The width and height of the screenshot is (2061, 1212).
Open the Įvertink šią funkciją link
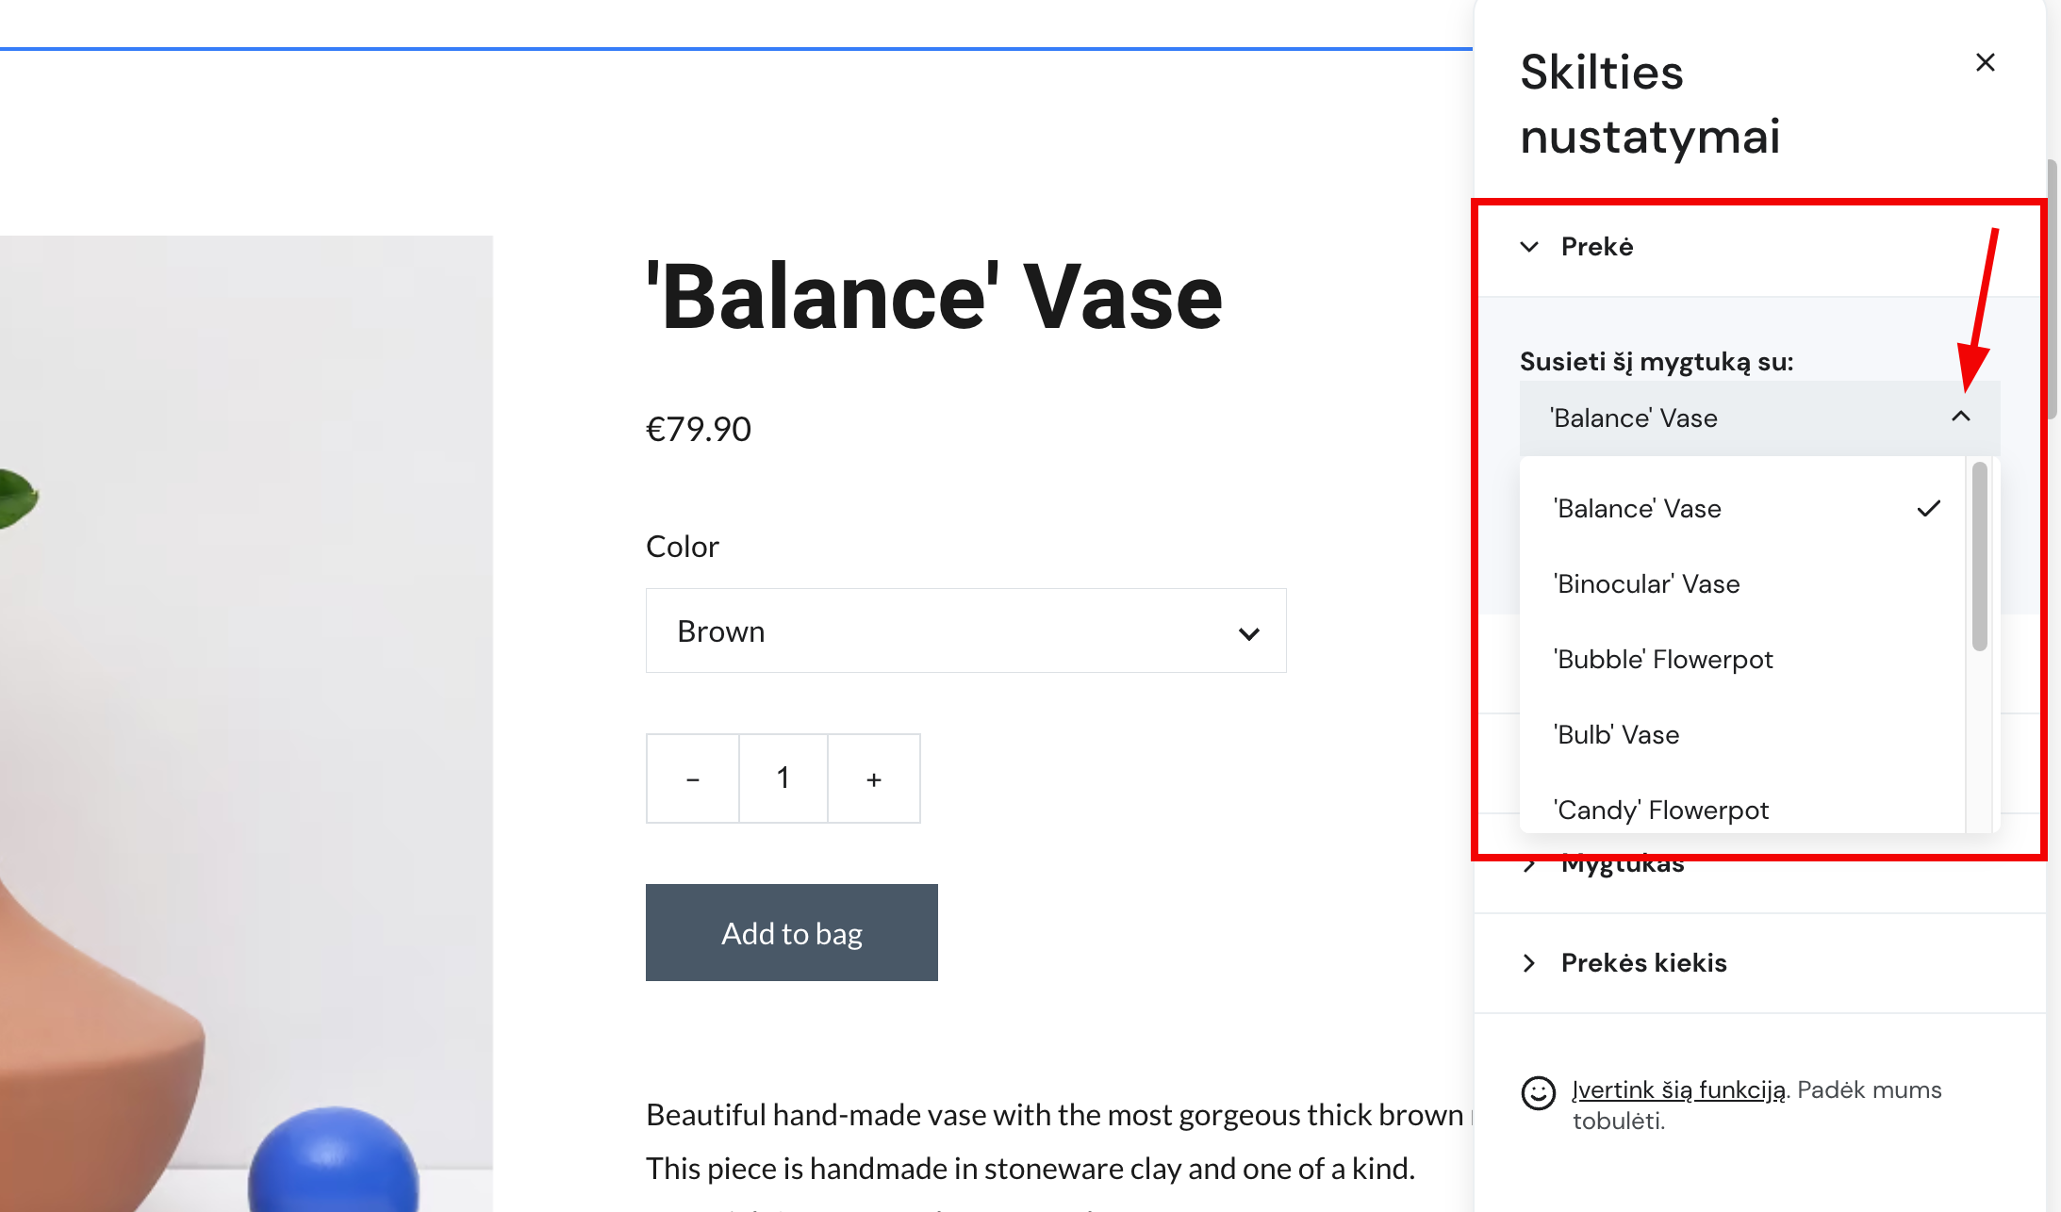[1678, 1090]
